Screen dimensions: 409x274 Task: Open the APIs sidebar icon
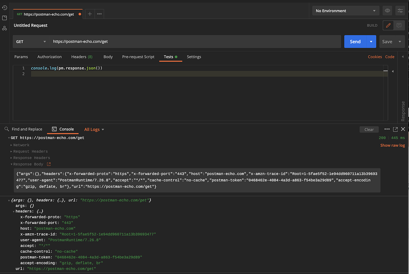[4, 28]
